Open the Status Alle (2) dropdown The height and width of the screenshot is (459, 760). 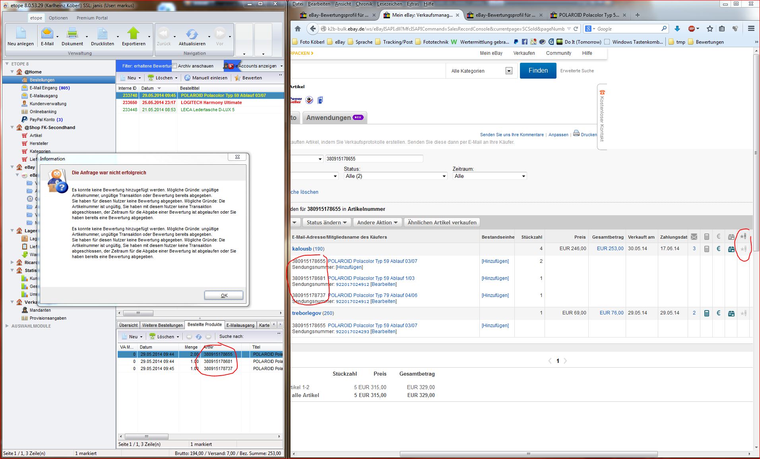[396, 176]
